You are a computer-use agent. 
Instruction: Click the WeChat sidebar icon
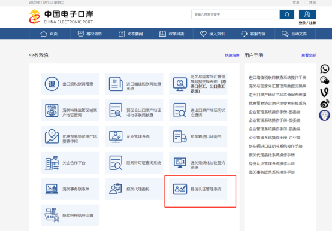(325, 80)
